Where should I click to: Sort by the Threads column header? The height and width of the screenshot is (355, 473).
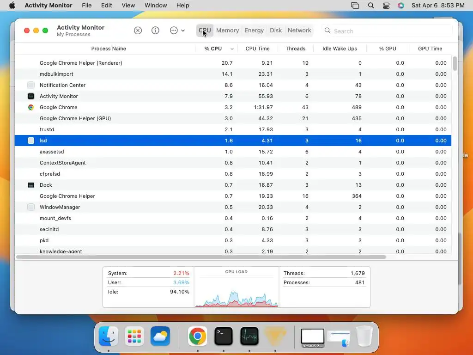(296, 49)
